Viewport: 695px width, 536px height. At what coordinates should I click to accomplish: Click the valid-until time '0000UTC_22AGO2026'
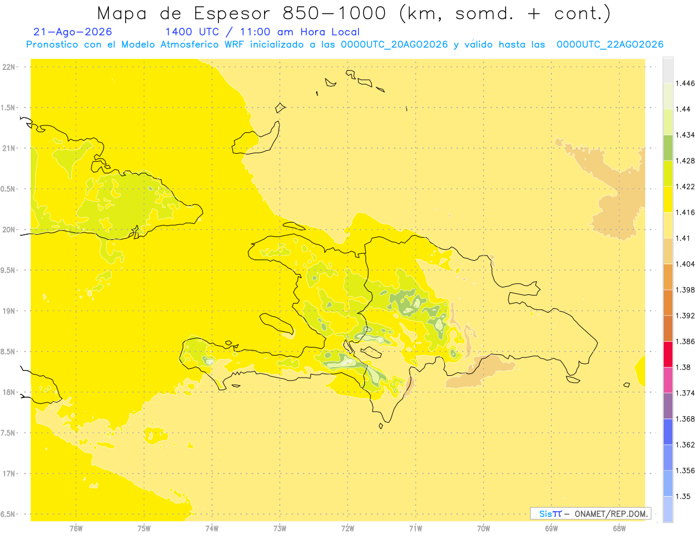tap(610, 45)
